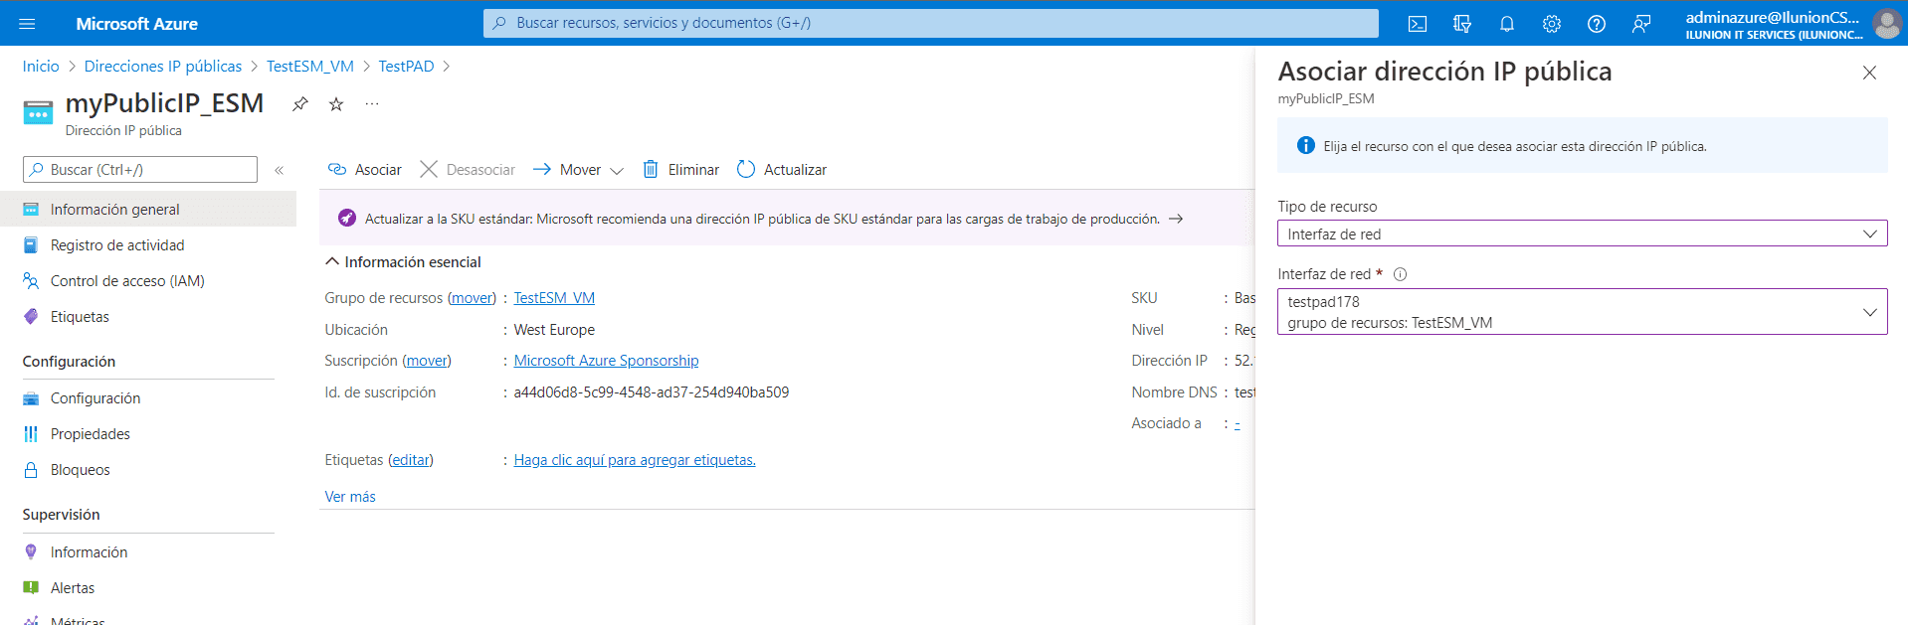Click the Microsoft Azure logo text
Image resolution: width=1908 pixels, height=625 pixels.
pos(136,24)
